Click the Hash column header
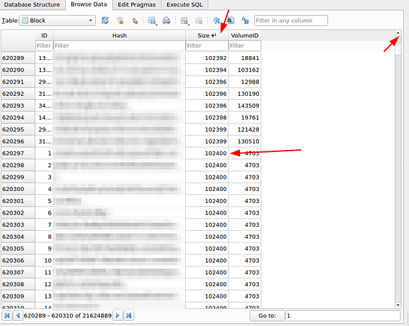This screenshot has width=409, height=326. pos(119,35)
